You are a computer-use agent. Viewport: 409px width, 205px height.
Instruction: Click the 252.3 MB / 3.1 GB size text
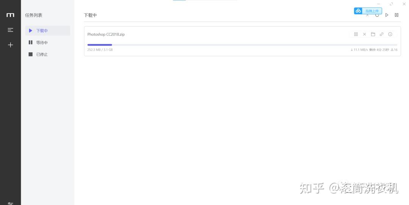(100, 50)
